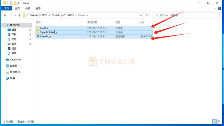224x126 pixels.
Task: Select the LayOut folder
Action: pyautogui.click(x=94, y=28)
